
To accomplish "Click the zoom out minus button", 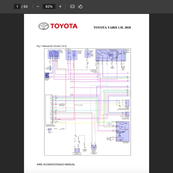I will pyautogui.click(x=38, y=6).
